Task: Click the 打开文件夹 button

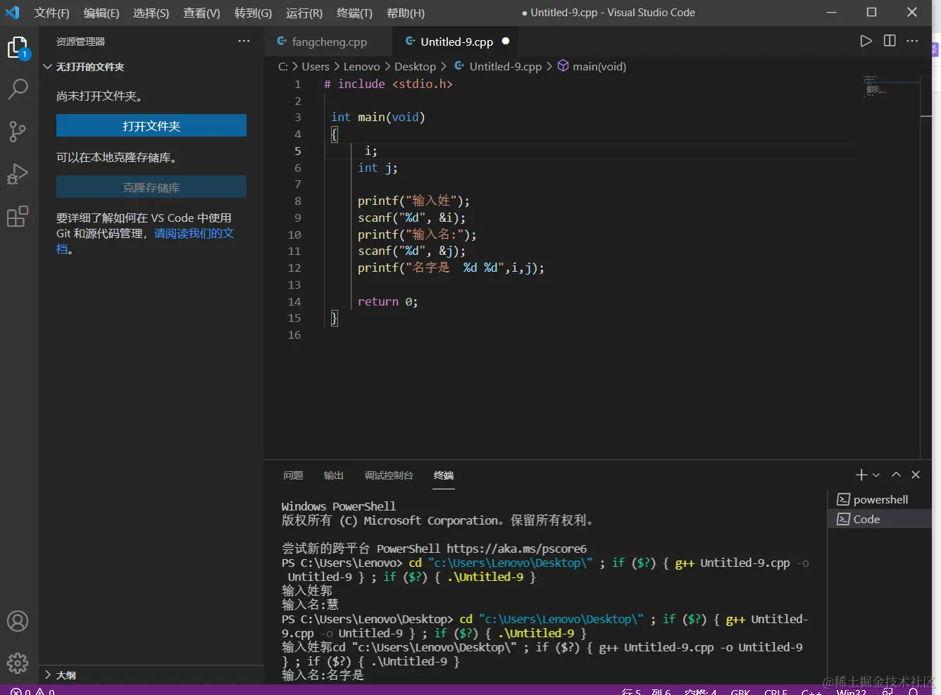Action: point(151,125)
